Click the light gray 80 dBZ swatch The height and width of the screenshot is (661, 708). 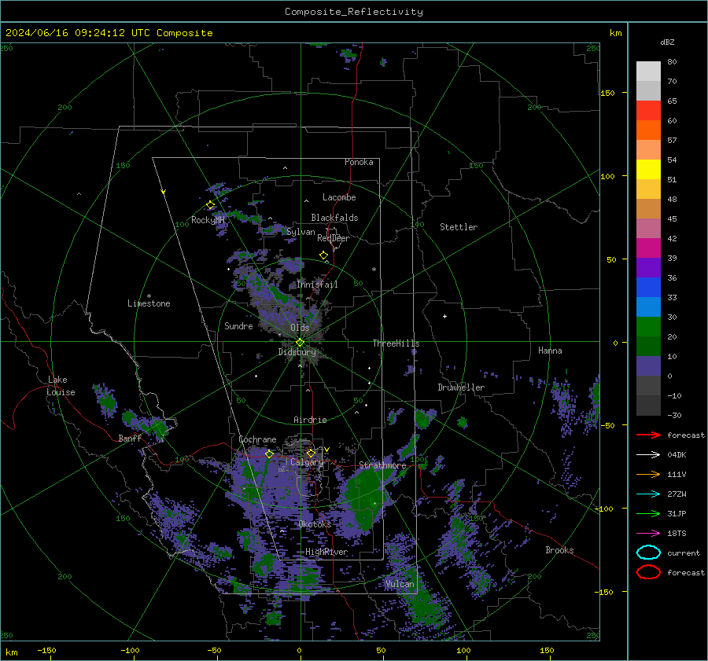pyautogui.click(x=648, y=72)
